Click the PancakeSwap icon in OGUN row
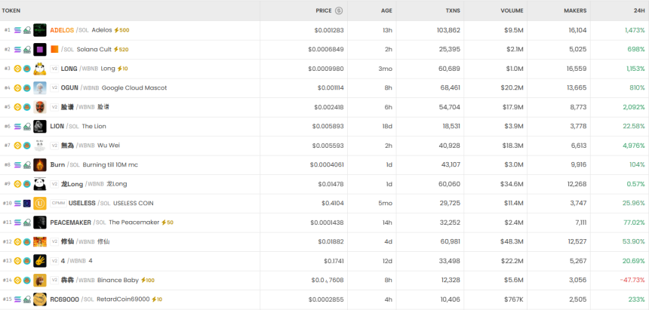This screenshot has width=649, height=310. [x=26, y=87]
